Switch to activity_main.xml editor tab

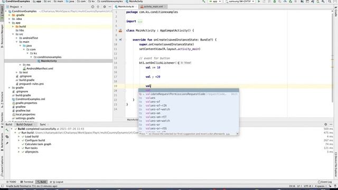153,7
